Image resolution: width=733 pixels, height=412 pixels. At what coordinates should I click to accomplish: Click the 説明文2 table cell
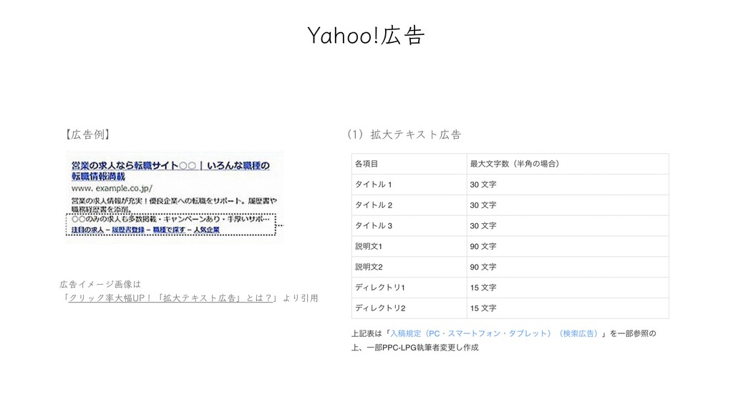409,267
